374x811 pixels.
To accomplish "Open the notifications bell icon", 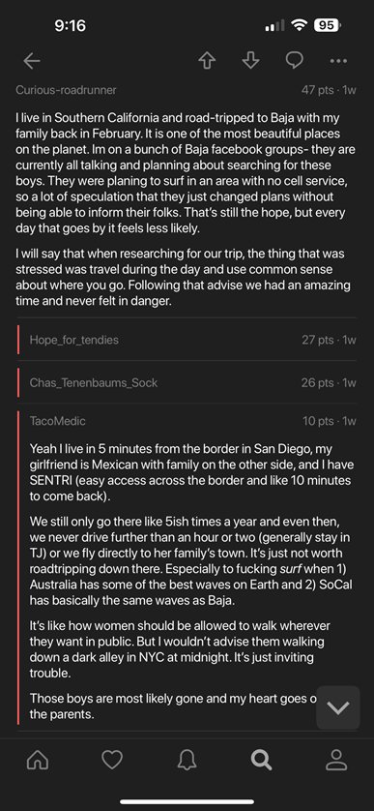I will pyautogui.click(x=187, y=760).
